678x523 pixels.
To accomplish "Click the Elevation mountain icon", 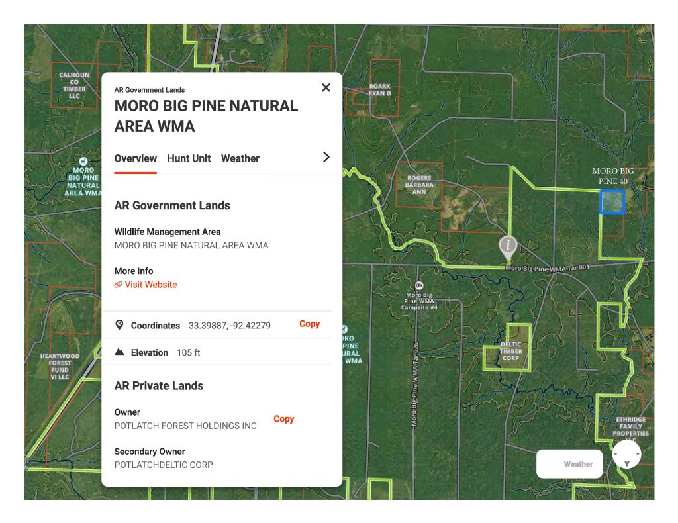I will tap(119, 352).
